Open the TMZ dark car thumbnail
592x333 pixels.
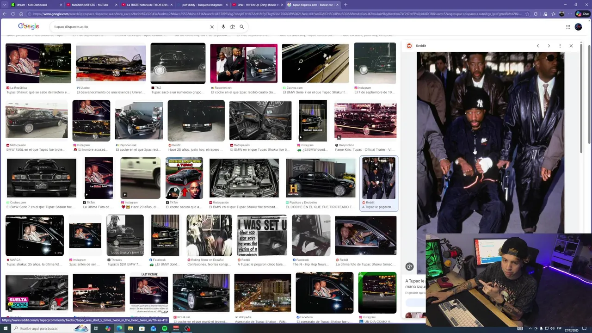[178, 63]
